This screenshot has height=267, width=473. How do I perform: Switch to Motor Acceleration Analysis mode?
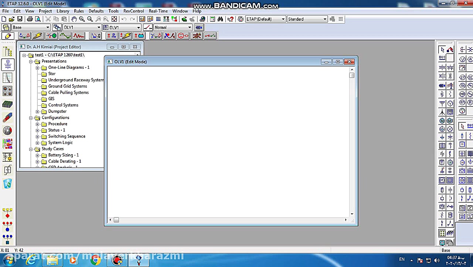pos(51,36)
